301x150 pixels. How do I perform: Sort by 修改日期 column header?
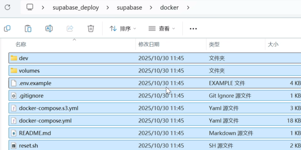coord(149,44)
